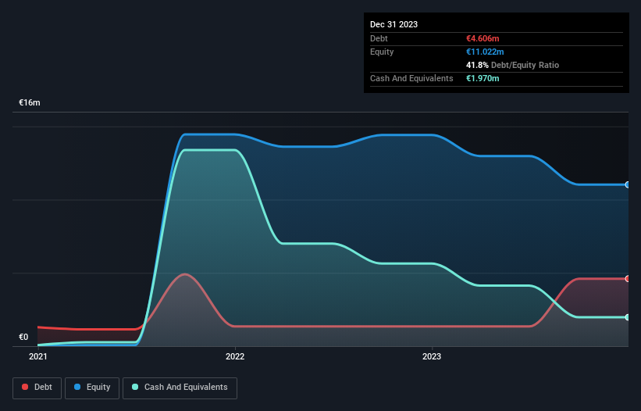Click the Equity row label in tooltip
Viewport: 641px width, 411px height.
[x=382, y=52]
